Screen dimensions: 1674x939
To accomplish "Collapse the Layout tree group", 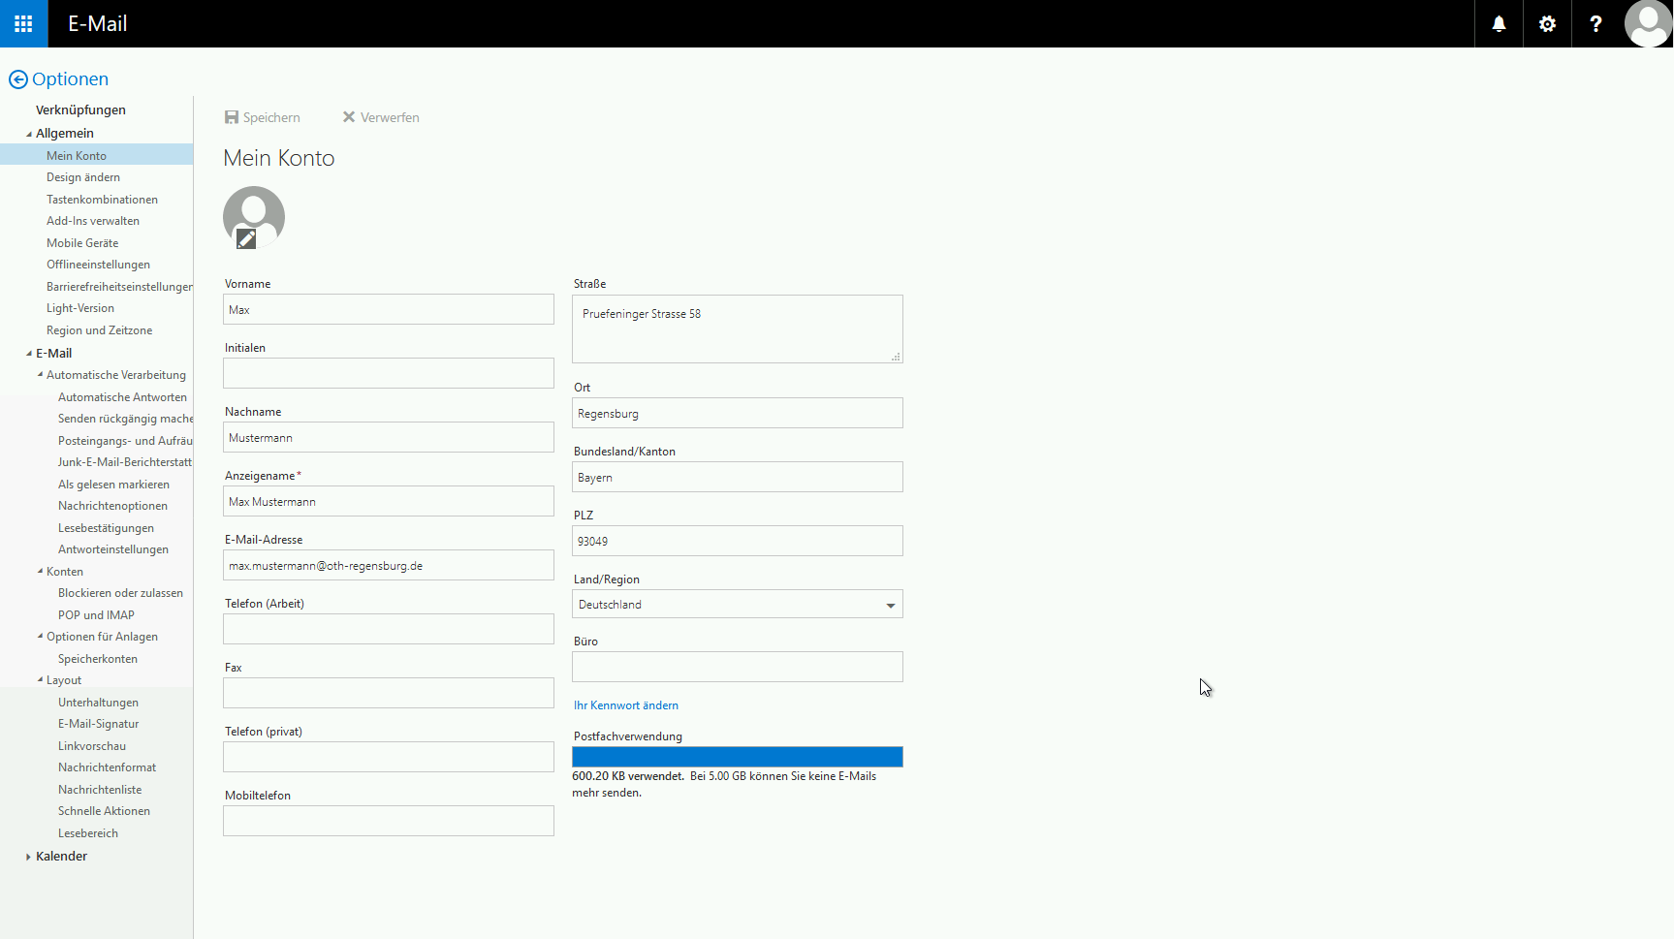I will 40,680.
